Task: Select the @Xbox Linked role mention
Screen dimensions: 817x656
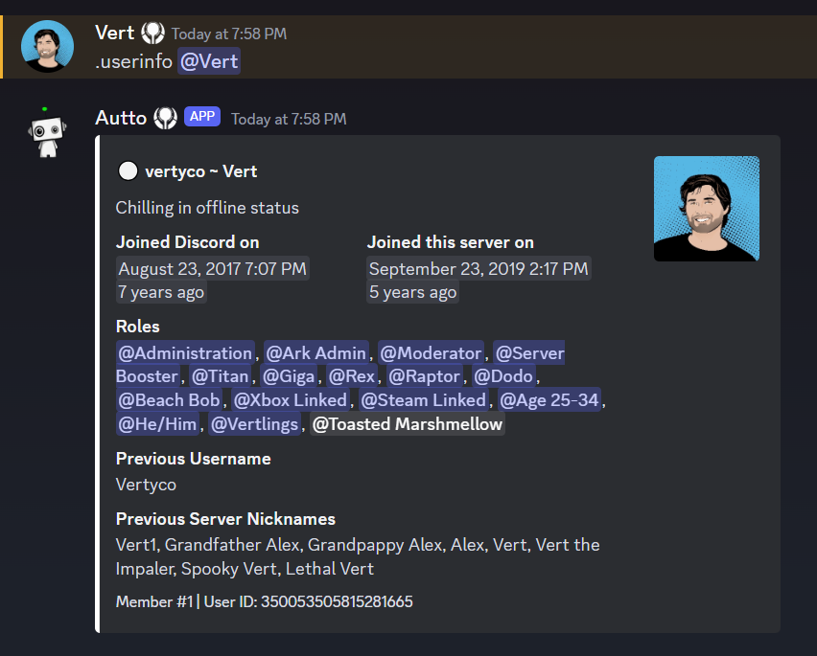Action: coord(291,400)
